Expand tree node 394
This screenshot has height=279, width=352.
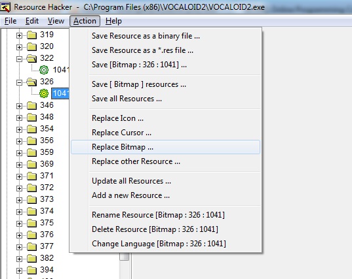[19, 271]
